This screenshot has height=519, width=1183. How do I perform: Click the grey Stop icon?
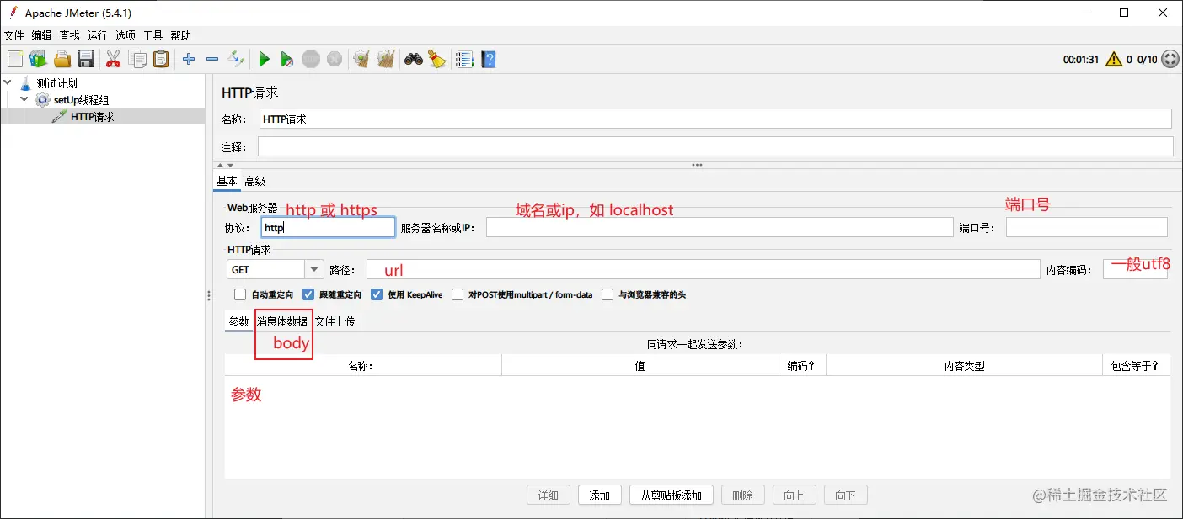pos(311,59)
